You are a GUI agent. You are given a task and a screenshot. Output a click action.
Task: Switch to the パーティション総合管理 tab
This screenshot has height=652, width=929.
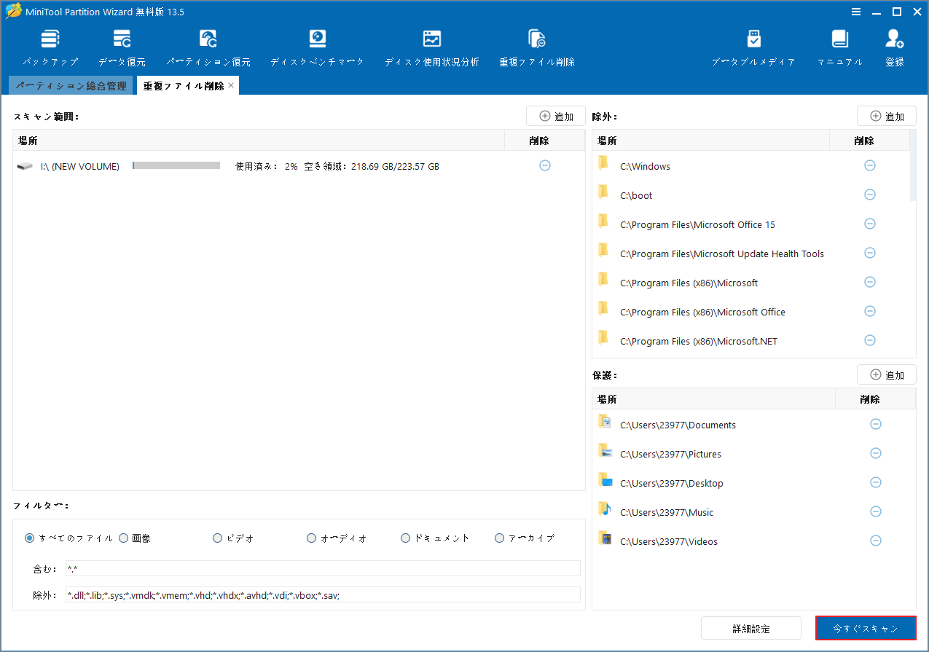tap(71, 85)
